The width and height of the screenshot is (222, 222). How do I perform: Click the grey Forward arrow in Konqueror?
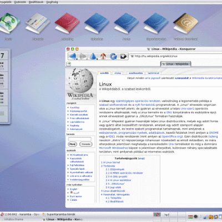82,56
